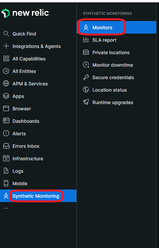Image resolution: width=159 pixels, height=248 pixels.
Task: Click the New Relic logo
Action: 25,13
